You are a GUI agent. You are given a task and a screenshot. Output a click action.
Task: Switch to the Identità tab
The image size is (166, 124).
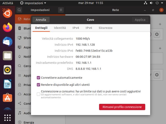pos(60,28)
